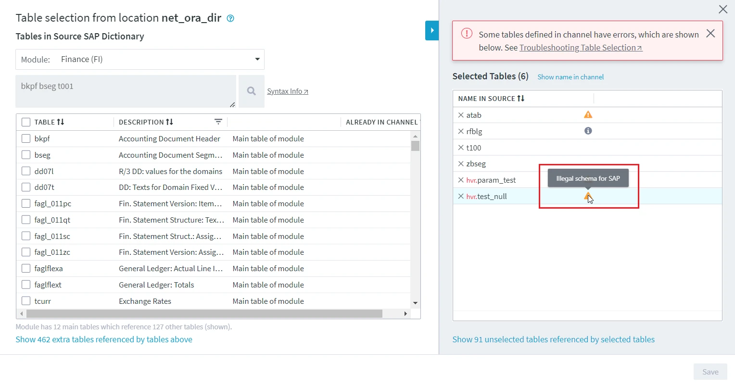Remove atab table using its X icon
The height and width of the screenshot is (387, 735).
[460, 115]
